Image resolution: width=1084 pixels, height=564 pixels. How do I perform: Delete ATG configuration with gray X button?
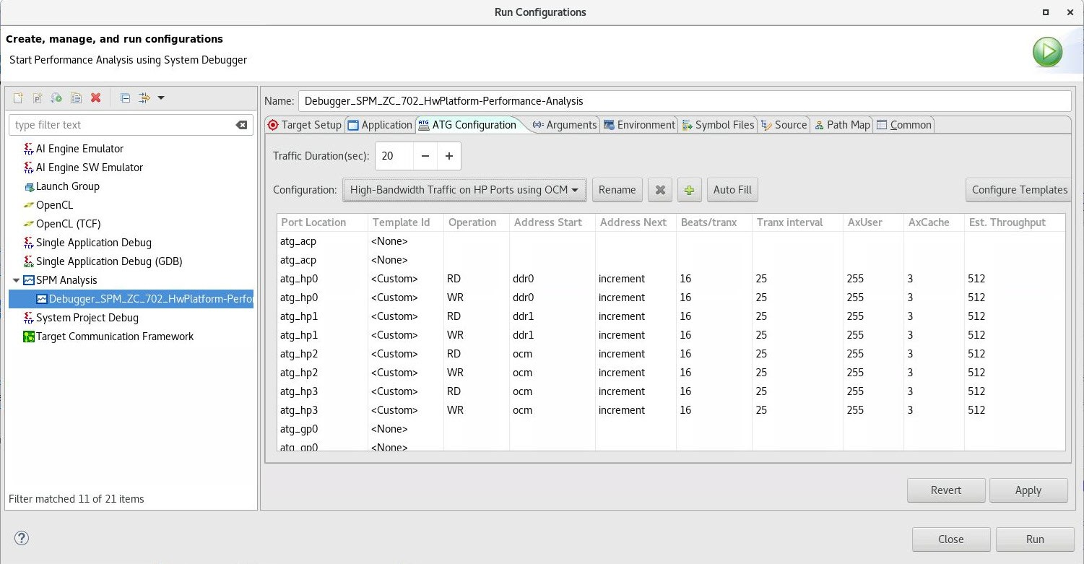point(659,190)
